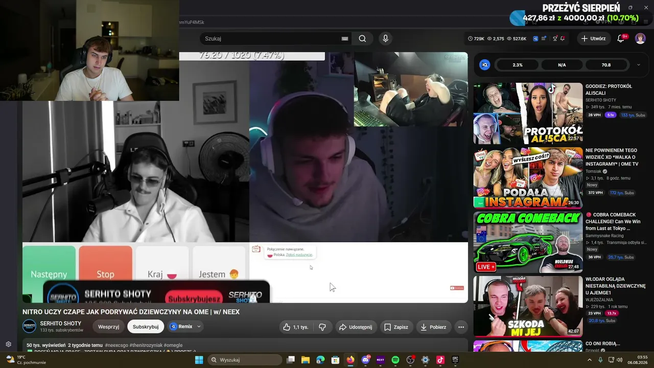Click the round vidIQ logo in sidebar panel
654x368 pixels.
point(485,65)
